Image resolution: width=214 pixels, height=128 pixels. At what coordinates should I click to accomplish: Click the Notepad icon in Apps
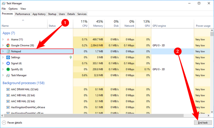point(8,51)
